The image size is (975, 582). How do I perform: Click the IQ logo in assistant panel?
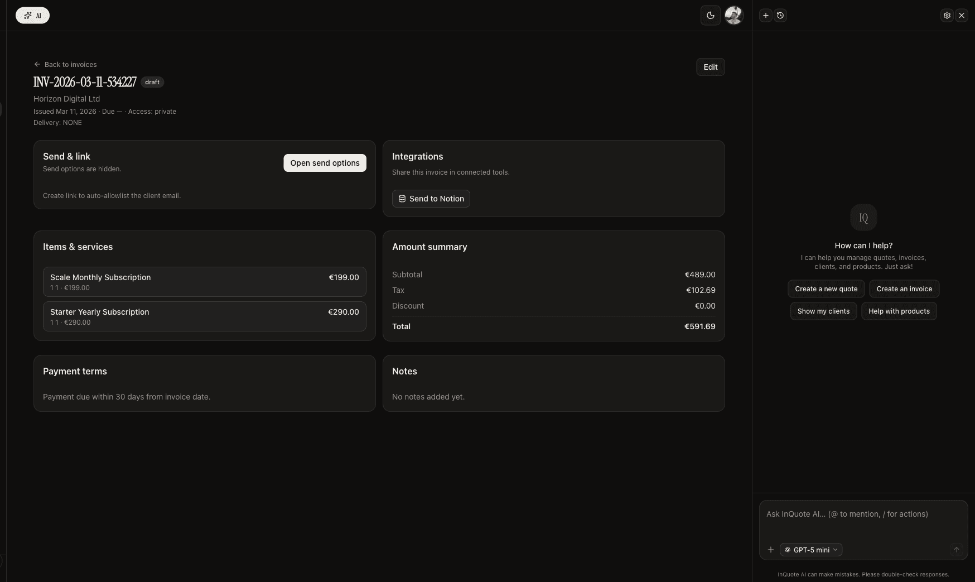point(863,218)
